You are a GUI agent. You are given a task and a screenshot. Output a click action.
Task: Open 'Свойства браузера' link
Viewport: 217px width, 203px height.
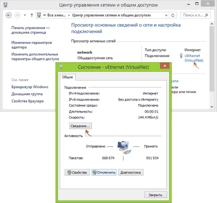(x=27, y=101)
